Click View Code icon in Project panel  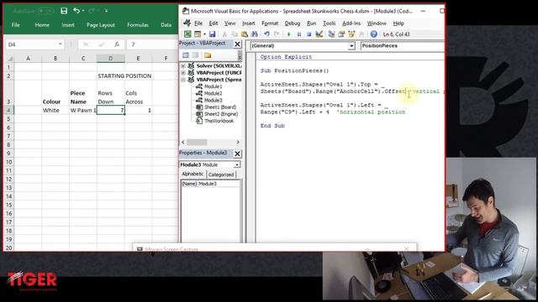[186, 55]
